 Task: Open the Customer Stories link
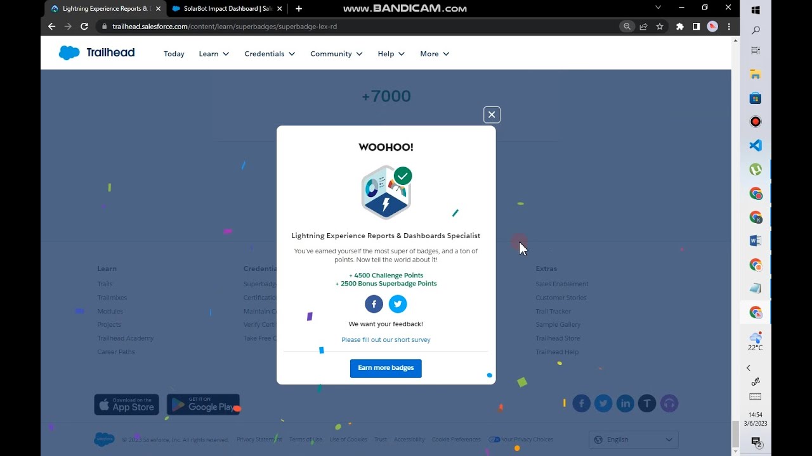561,298
